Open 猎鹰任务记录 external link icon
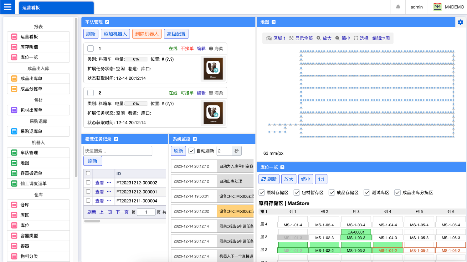The height and width of the screenshot is (262, 467). [116, 139]
